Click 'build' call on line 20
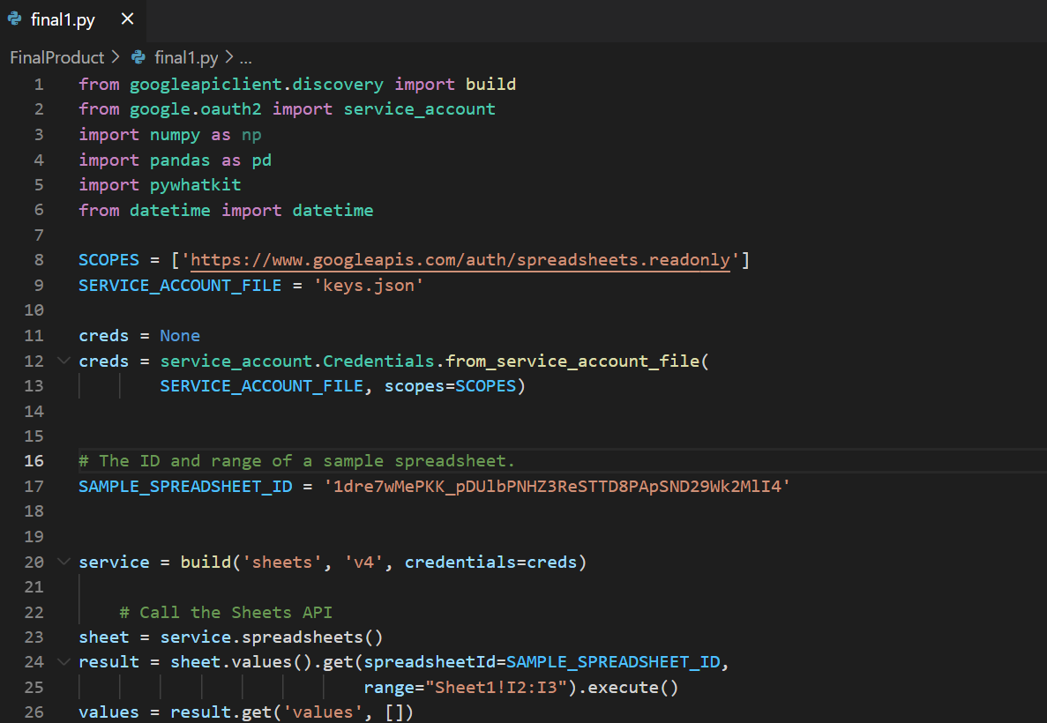Viewport: 1047px width, 723px height. (206, 563)
